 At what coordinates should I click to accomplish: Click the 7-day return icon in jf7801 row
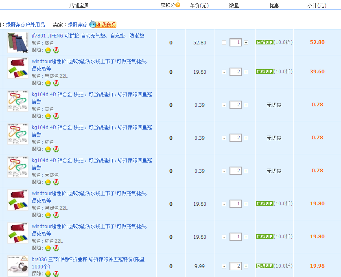coord(56,50)
